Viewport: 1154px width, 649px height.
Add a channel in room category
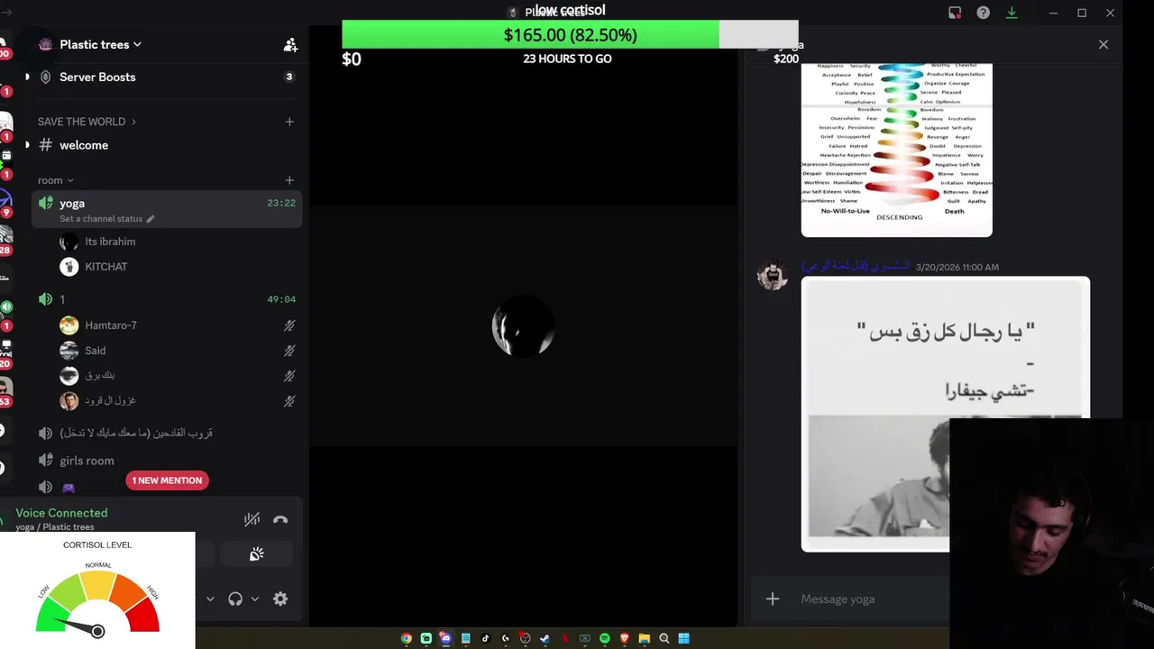[289, 180]
